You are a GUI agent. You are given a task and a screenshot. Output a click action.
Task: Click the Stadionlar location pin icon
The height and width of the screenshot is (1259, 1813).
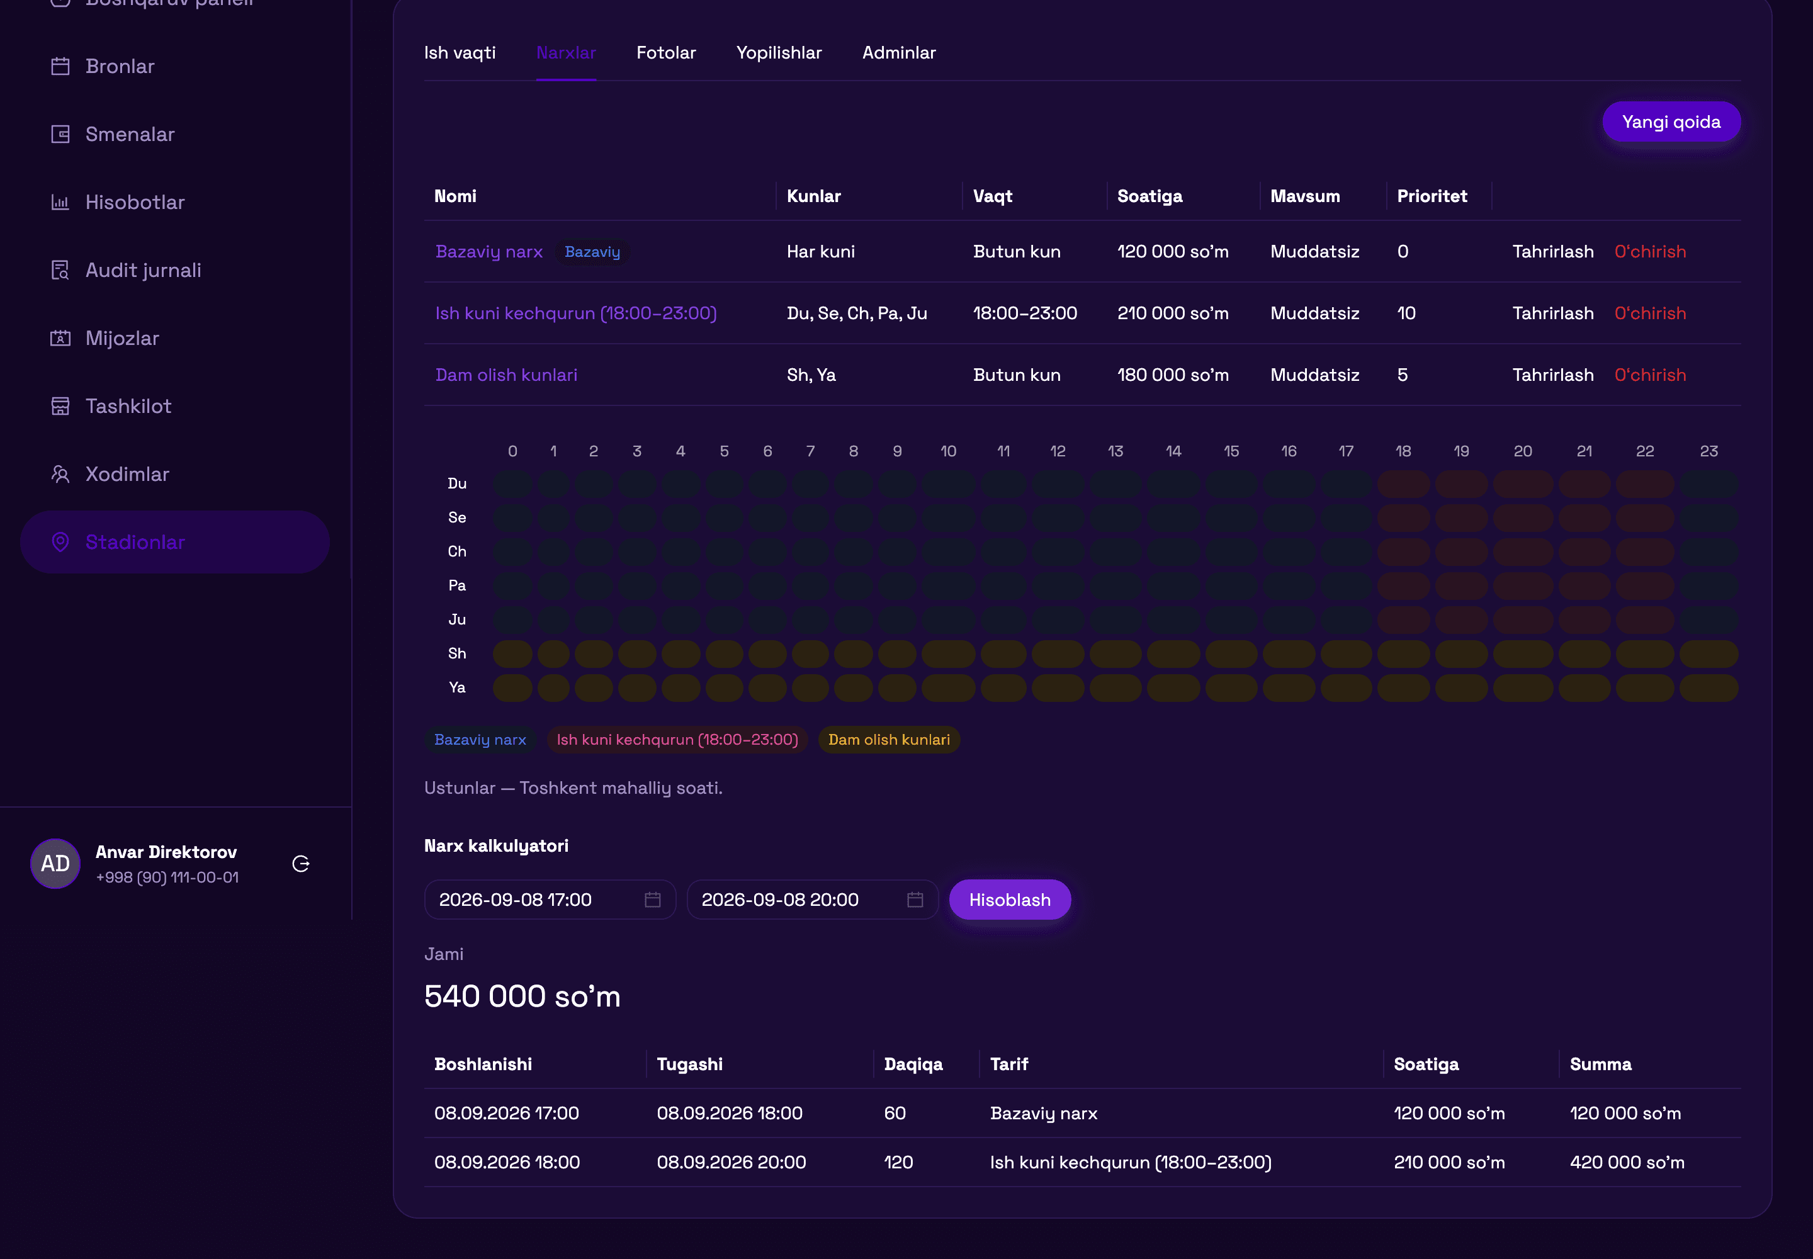coord(60,542)
